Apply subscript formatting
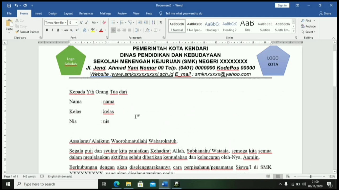The width and height of the screenshot is (339, 190). click(72, 30)
